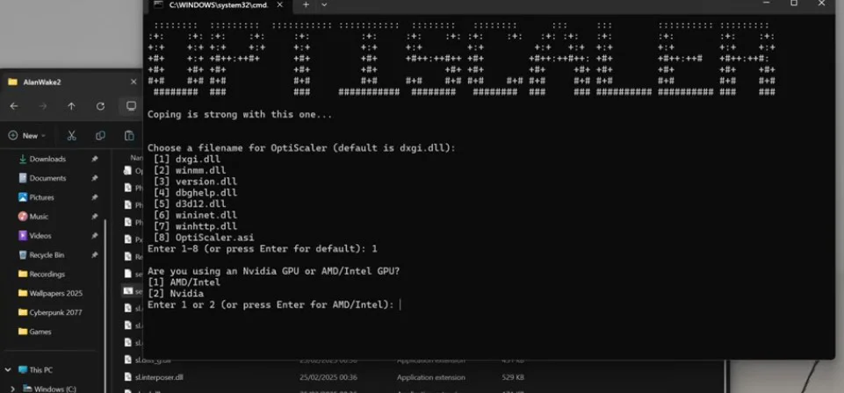Screen dimensions: 844x393
Task: Click the Copy icon in Explorer toolbar
Action: [x=100, y=136]
